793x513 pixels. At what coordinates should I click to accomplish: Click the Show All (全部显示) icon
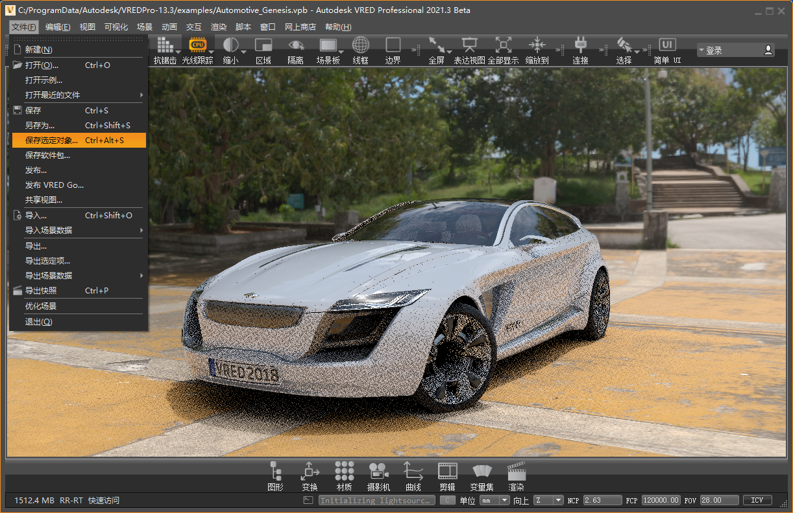click(503, 45)
